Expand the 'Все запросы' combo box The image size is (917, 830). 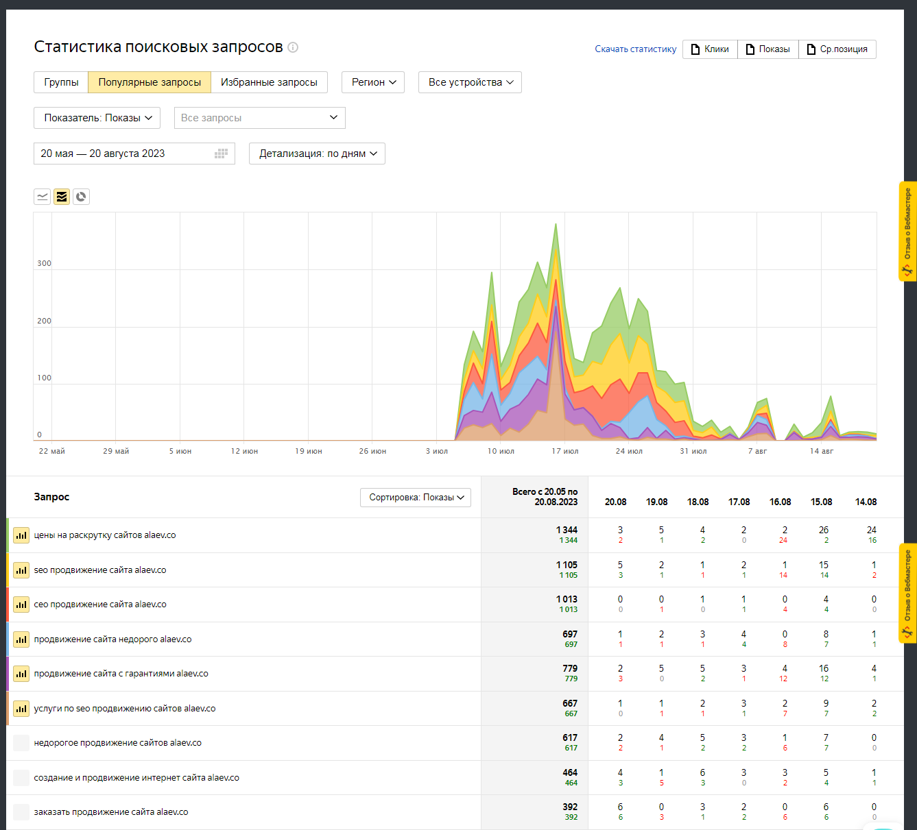click(260, 118)
